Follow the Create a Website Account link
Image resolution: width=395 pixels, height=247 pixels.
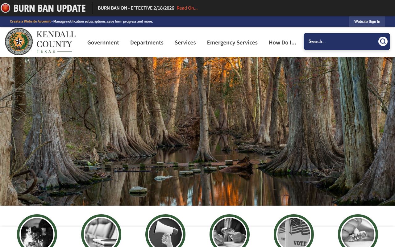coord(30,22)
